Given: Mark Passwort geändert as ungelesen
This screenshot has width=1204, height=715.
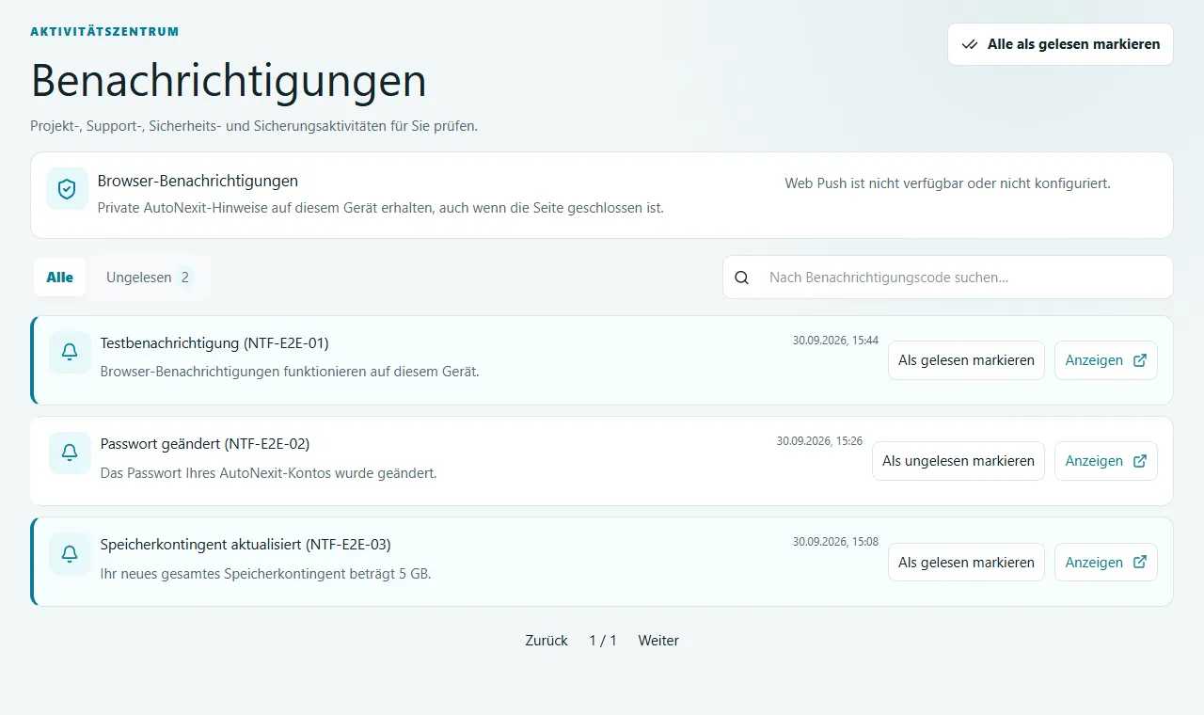Looking at the screenshot, I should coord(958,461).
